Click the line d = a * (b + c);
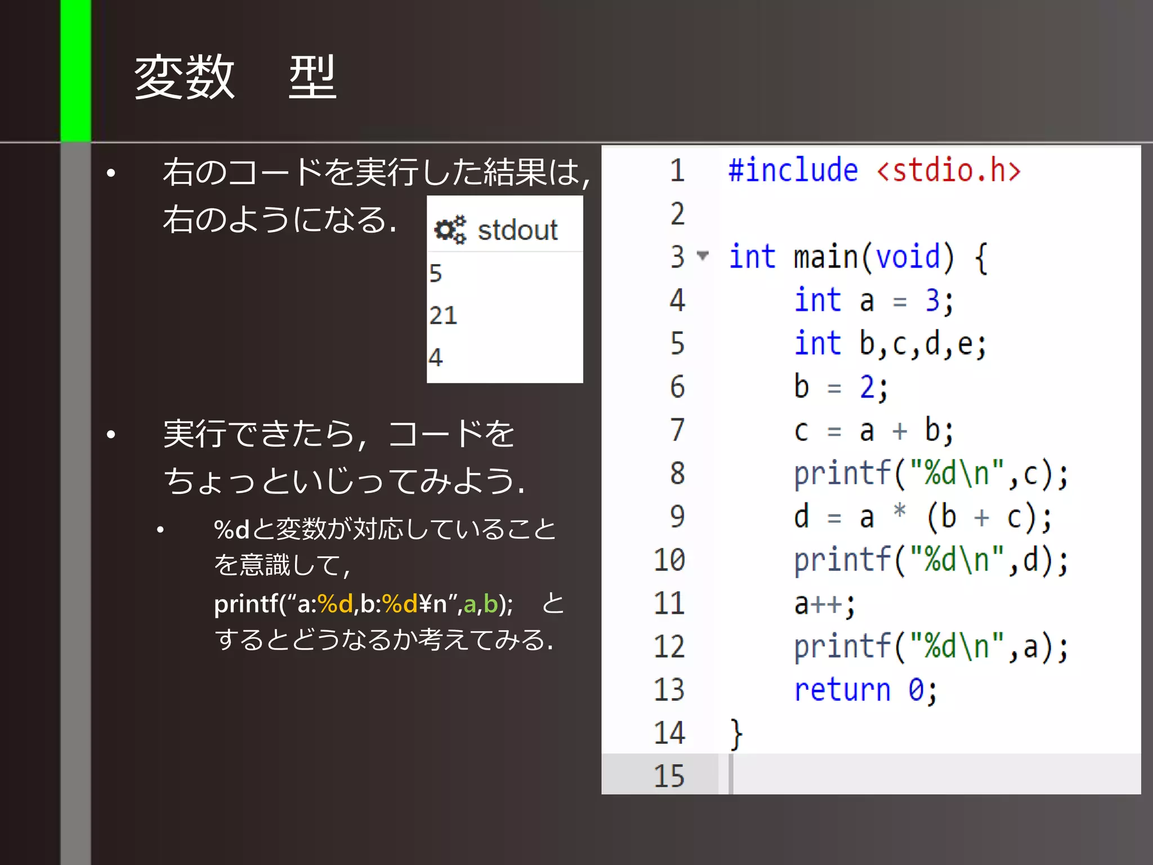The height and width of the screenshot is (865, 1153). (923, 517)
